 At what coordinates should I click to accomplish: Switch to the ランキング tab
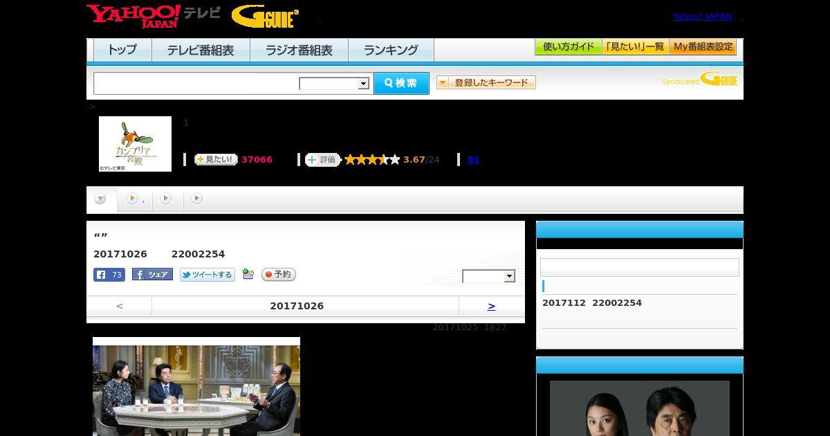[x=391, y=50]
